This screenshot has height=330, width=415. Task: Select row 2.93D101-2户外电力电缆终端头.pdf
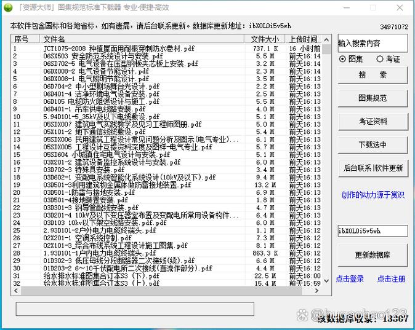tap(167, 230)
